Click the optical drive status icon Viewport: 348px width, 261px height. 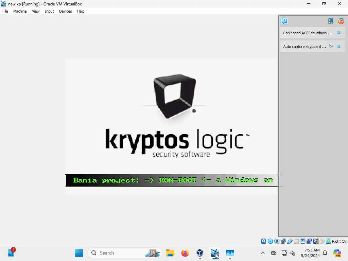(270, 241)
